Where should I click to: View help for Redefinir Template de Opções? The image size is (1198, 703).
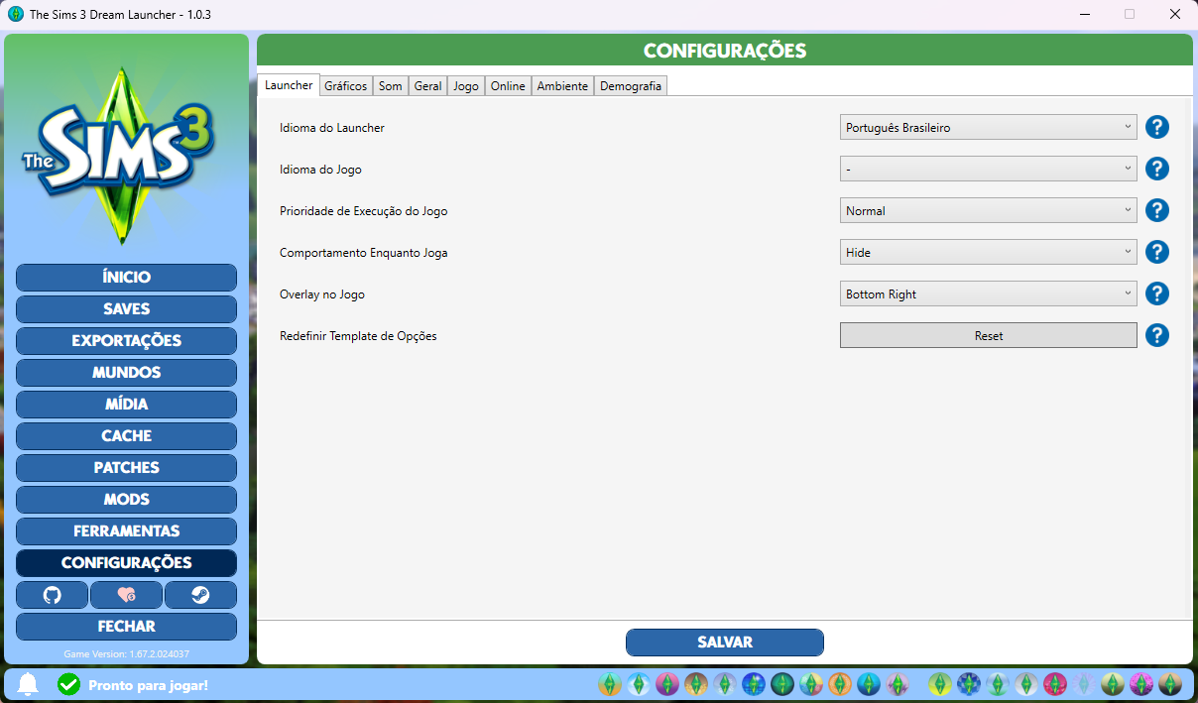(x=1157, y=335)
